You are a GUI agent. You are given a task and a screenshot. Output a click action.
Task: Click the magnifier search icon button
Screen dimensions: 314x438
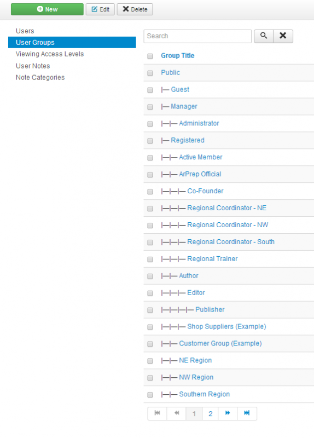pos(264,36)
